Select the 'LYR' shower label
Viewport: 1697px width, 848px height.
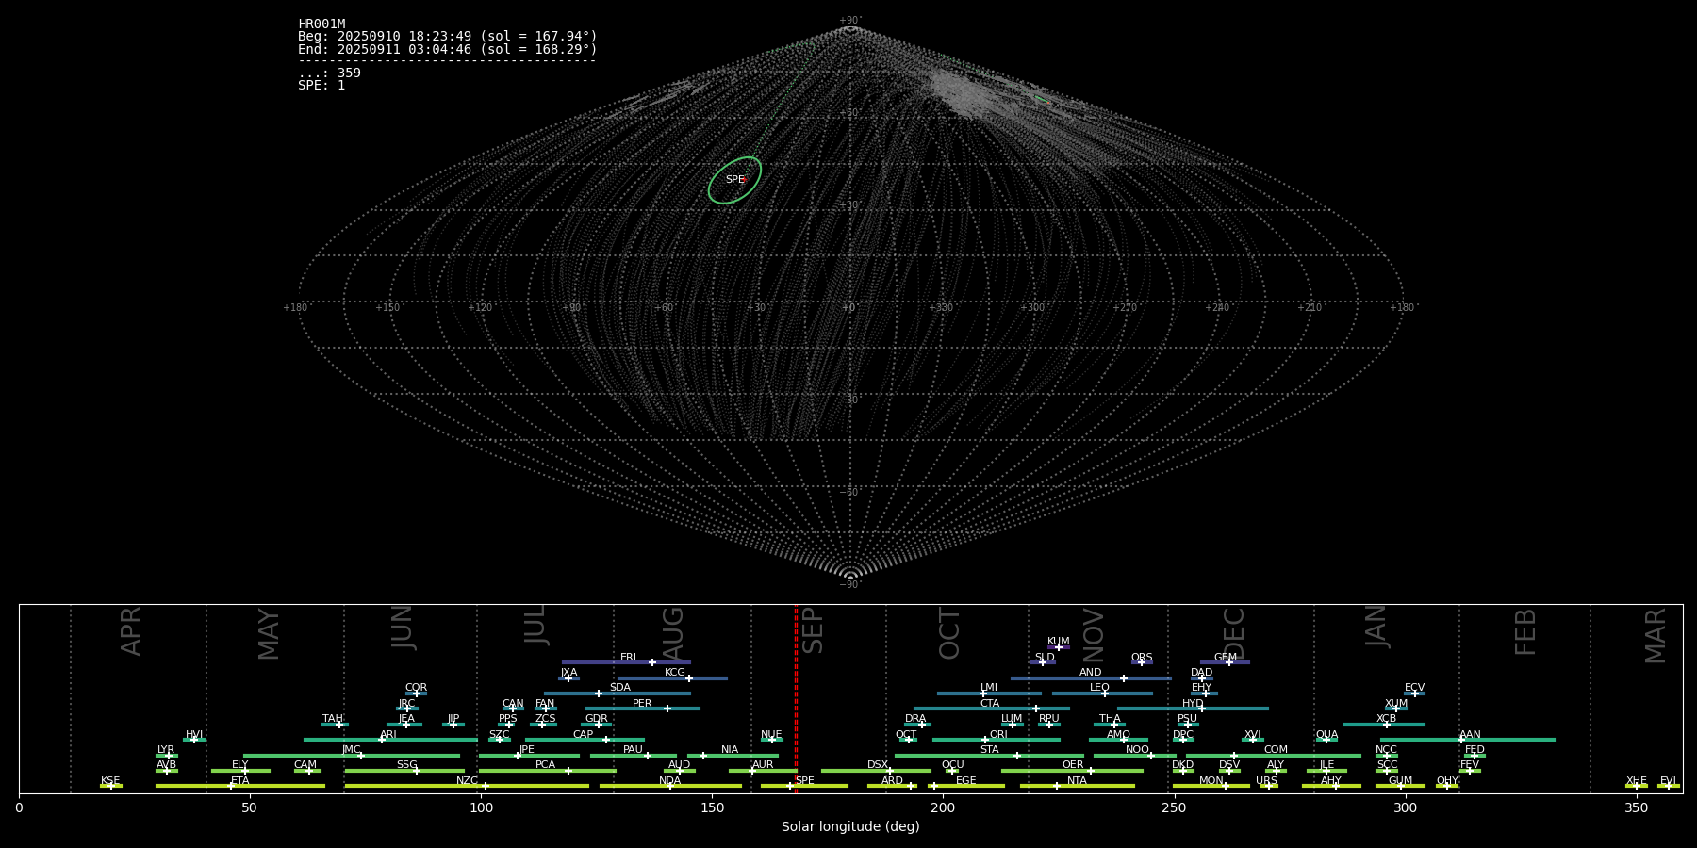point(166,749)
